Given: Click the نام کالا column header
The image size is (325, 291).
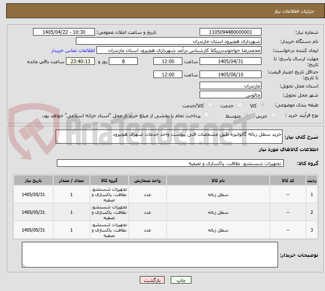Looking at the screenshot, I should pyautogui.click(x=218, y=180).
